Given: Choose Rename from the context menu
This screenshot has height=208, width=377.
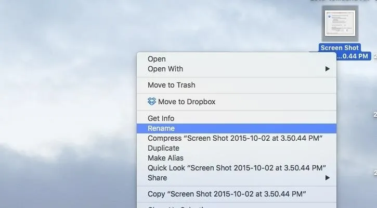Looking at the screenshot, I should [237, 128].
